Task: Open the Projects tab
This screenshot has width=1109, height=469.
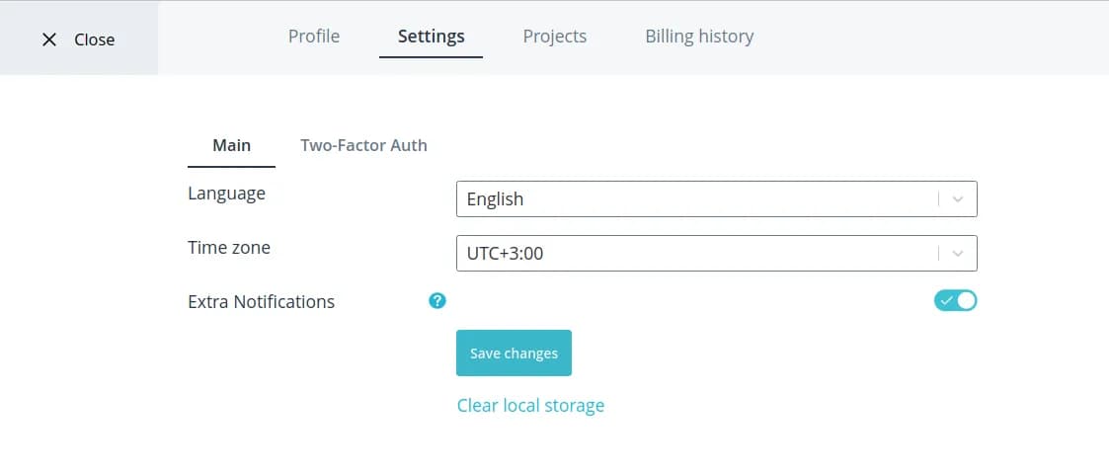Action: click(x=555, y=37)
